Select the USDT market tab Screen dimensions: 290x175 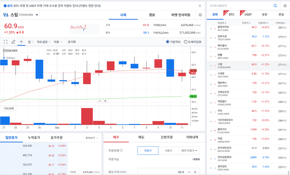(x=248, y=14)
